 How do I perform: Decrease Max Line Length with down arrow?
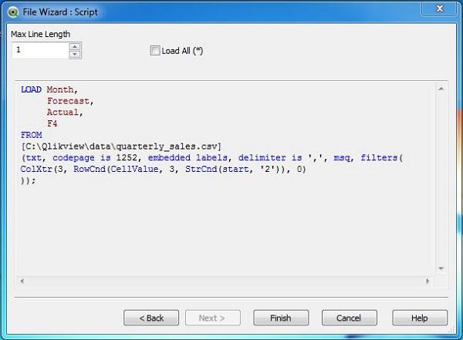pyautogui.click(x=75, y=54)
